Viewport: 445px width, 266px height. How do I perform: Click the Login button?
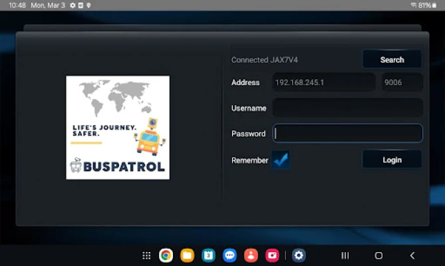click(x=392, y=160)
